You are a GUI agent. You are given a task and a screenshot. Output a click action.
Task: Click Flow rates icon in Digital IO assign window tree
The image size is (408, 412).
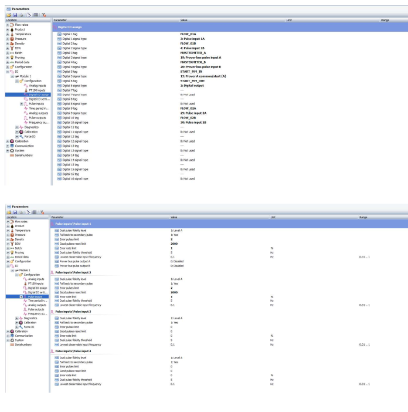[x=12, y=25]
